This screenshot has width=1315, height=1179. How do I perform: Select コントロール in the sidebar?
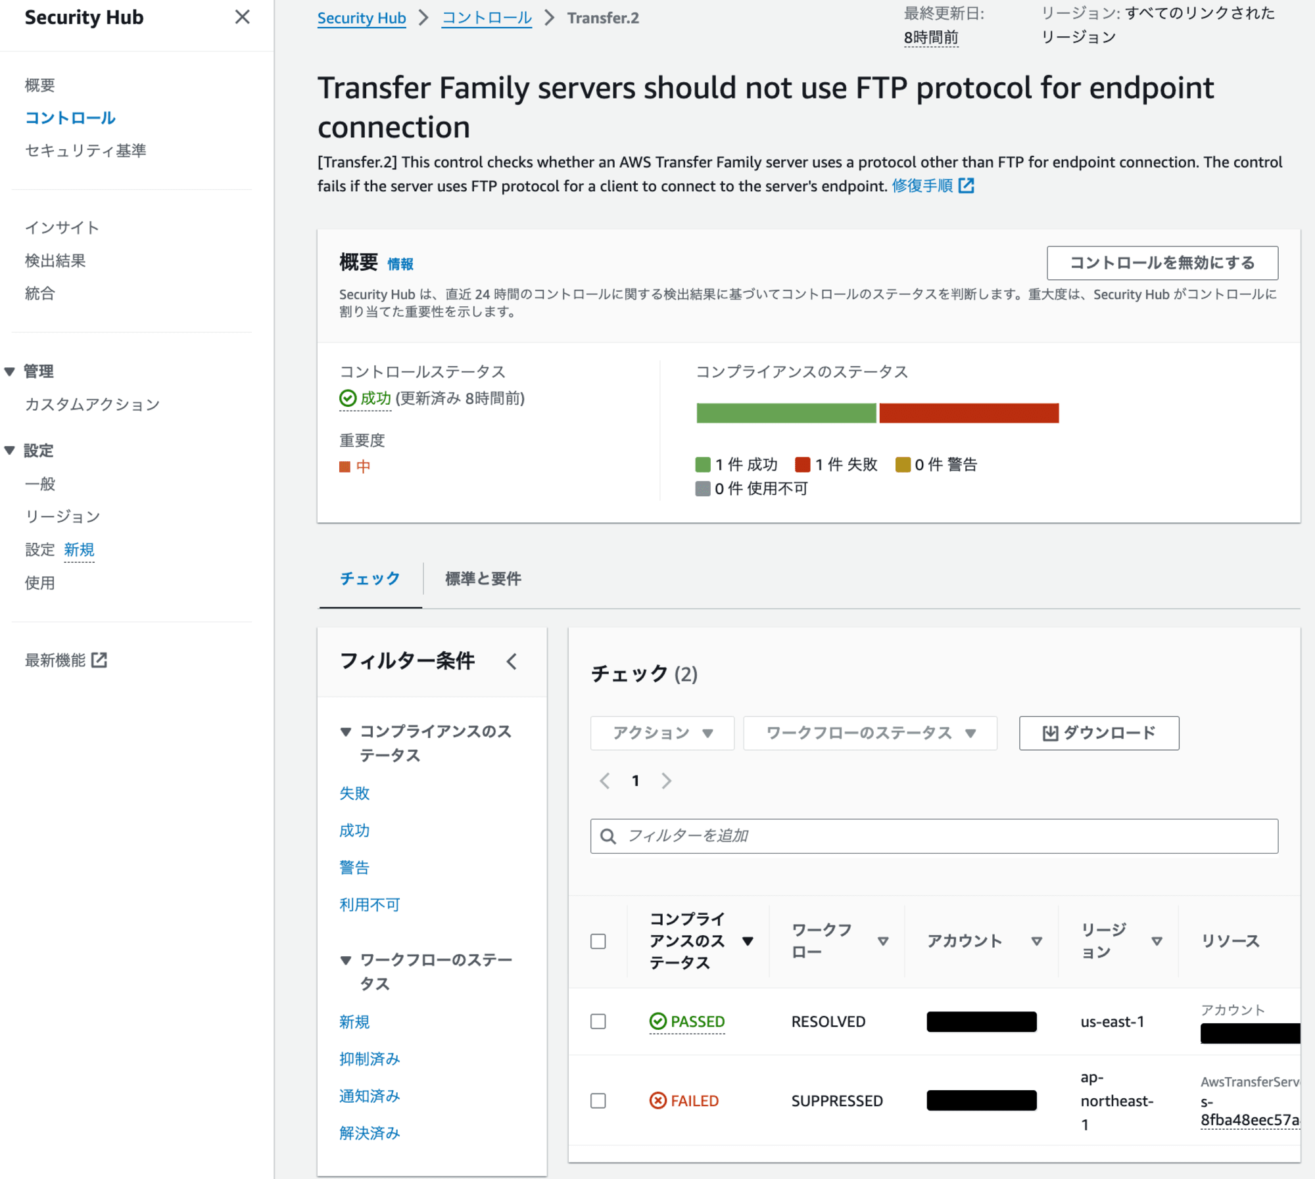coord(70,118)
